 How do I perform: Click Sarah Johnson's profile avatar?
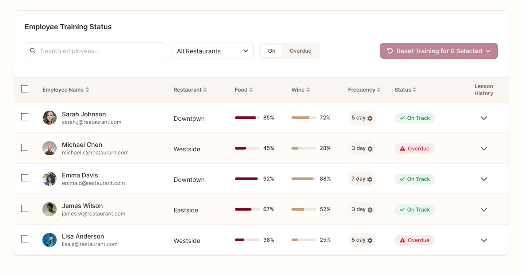[50, 118]
